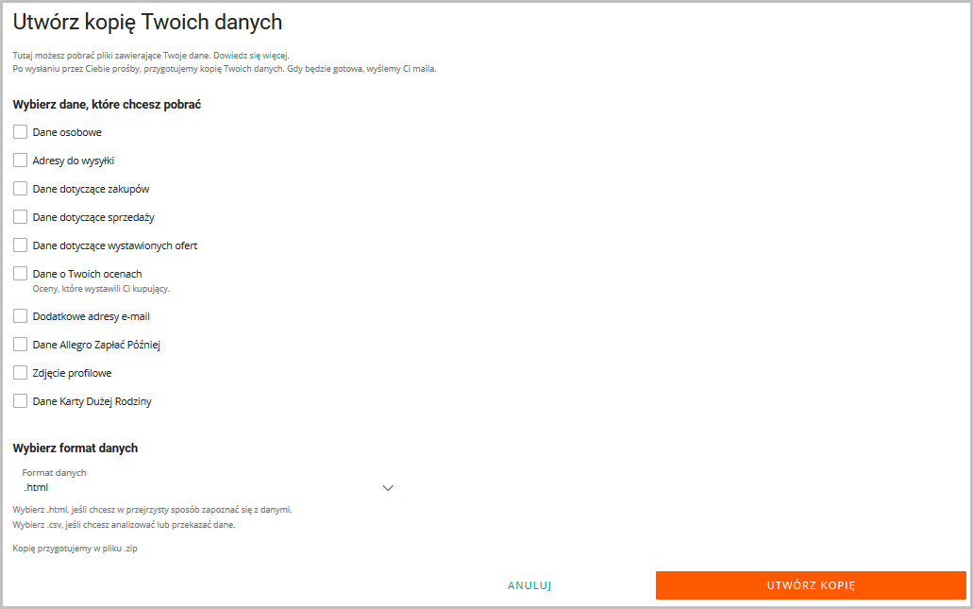Click the Wybierz format danych heading

click(75, 448)
